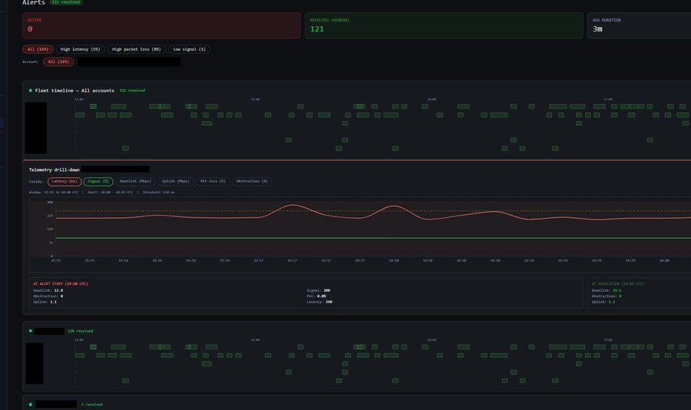Click the Uplink: 3.1 value
This screenshot has height=410, width=691.
[x=45, y=302]
